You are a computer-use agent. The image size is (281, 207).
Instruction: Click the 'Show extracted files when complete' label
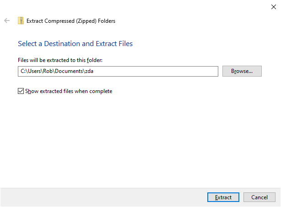click(x=69, y=91)
